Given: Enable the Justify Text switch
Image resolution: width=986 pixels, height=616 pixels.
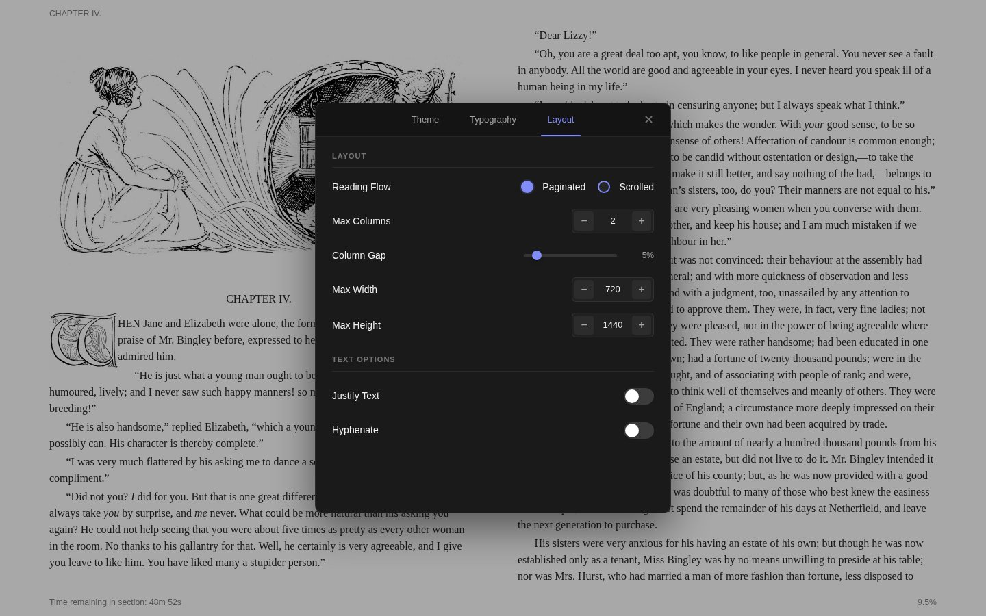Looking at the screenshot, I should (639, 396).
